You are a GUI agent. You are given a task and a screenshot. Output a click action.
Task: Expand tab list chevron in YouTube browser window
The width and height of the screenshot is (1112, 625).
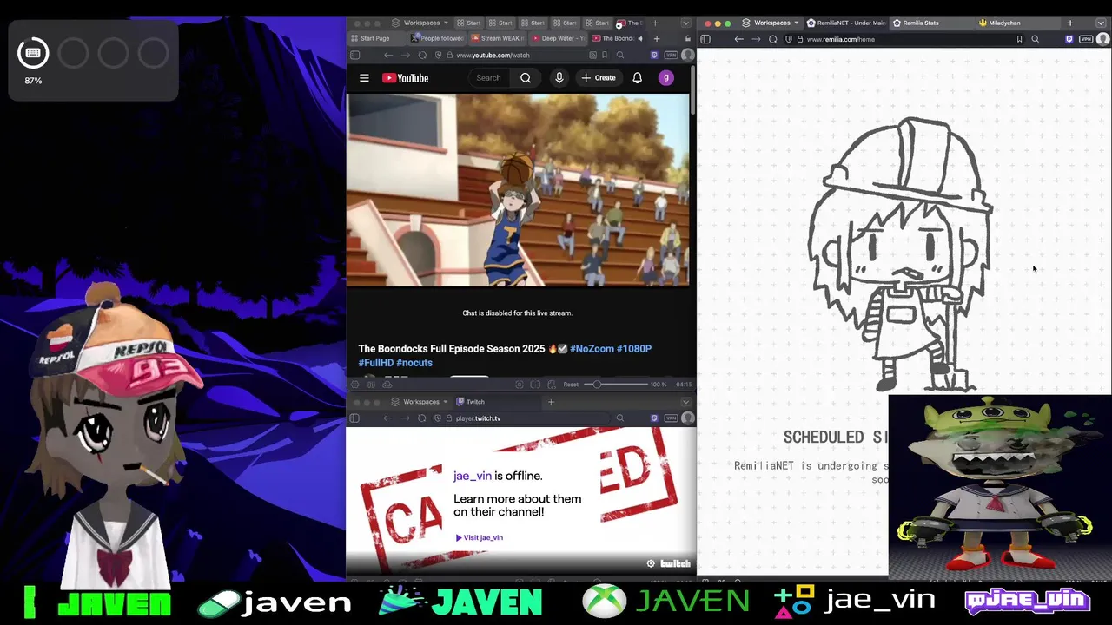click(x=685, y=23)
